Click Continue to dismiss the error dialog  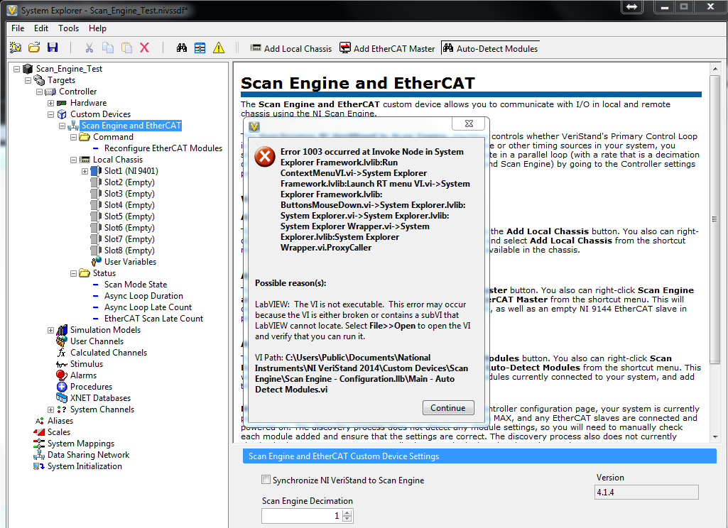448,408
